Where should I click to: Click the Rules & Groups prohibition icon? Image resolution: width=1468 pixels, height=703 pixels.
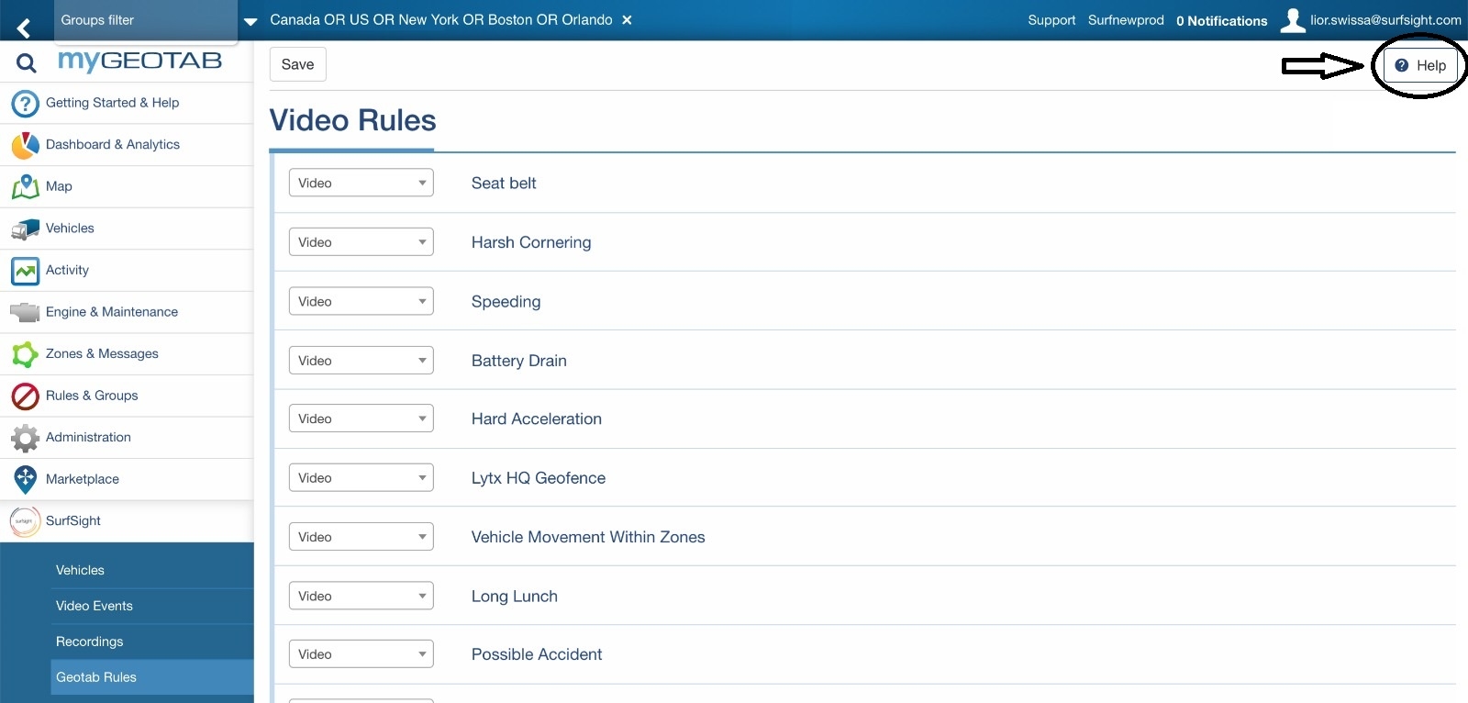25,396
